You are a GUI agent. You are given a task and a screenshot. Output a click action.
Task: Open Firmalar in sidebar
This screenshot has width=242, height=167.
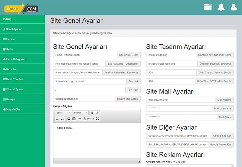(22, 39)
